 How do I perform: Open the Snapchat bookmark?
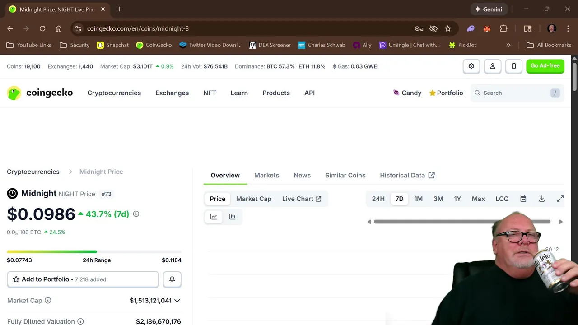[113, 45]
